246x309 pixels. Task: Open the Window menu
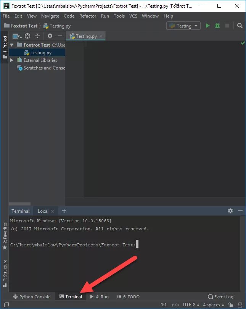(150, 16)
